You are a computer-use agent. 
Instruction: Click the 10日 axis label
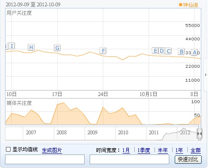(11, 94)
